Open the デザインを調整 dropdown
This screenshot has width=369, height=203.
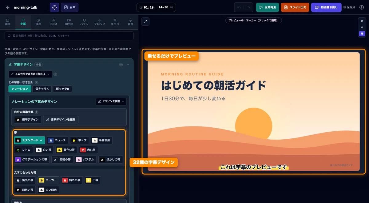pos(111,101)
